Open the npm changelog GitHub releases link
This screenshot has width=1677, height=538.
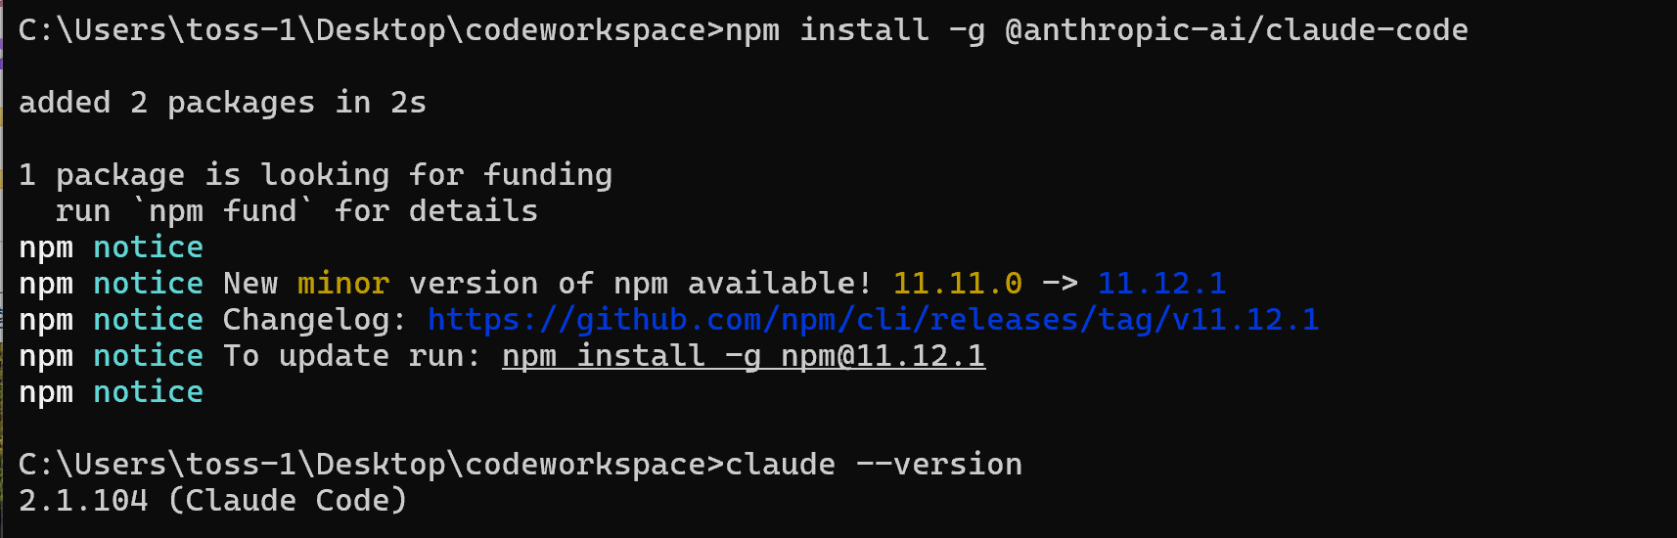[873, 320]
